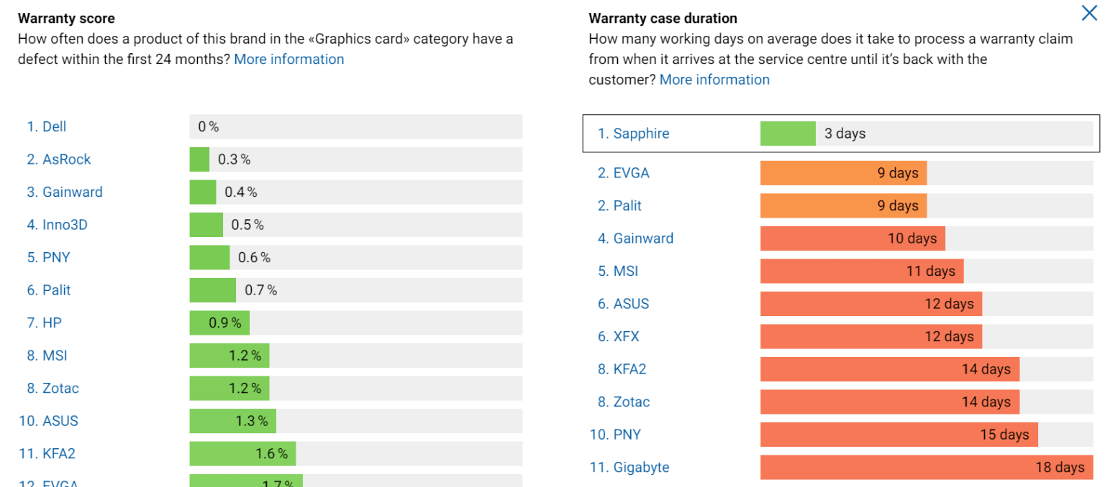Open More information under Warranty case duration
Screen dimensions: 1105x487
click(x=714, y=80)
